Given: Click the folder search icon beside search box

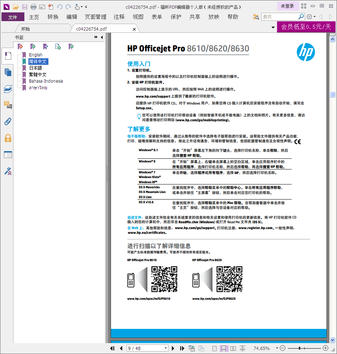Looking at the screenshot, I should (256, 17).
